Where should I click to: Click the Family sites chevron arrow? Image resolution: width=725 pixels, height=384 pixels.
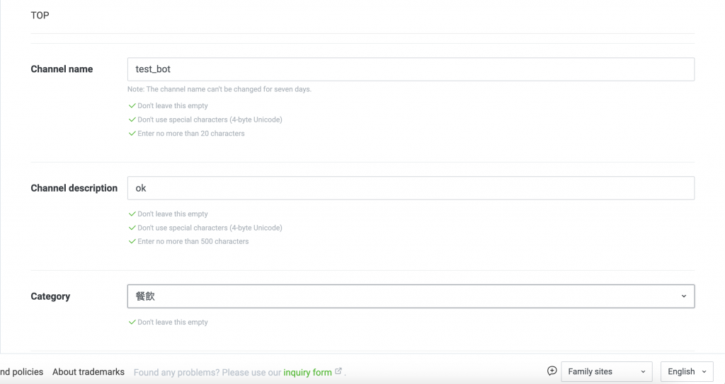point(643,371)
